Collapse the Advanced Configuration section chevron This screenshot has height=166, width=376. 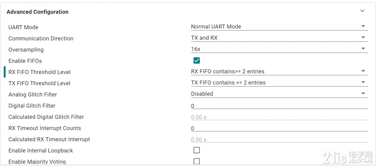[x=362, y=11]
